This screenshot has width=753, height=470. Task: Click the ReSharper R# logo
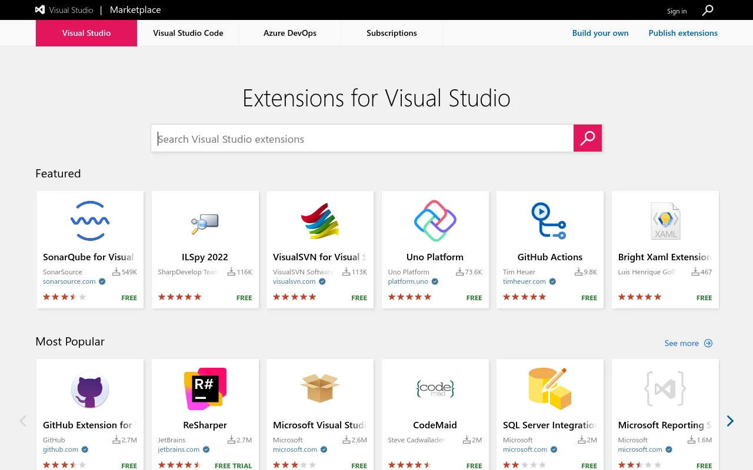[205, 389]
